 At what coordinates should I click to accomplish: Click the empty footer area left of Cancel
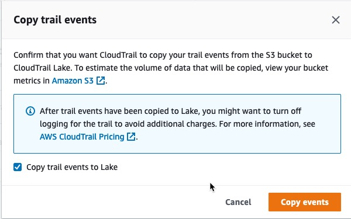click(112, 202)
